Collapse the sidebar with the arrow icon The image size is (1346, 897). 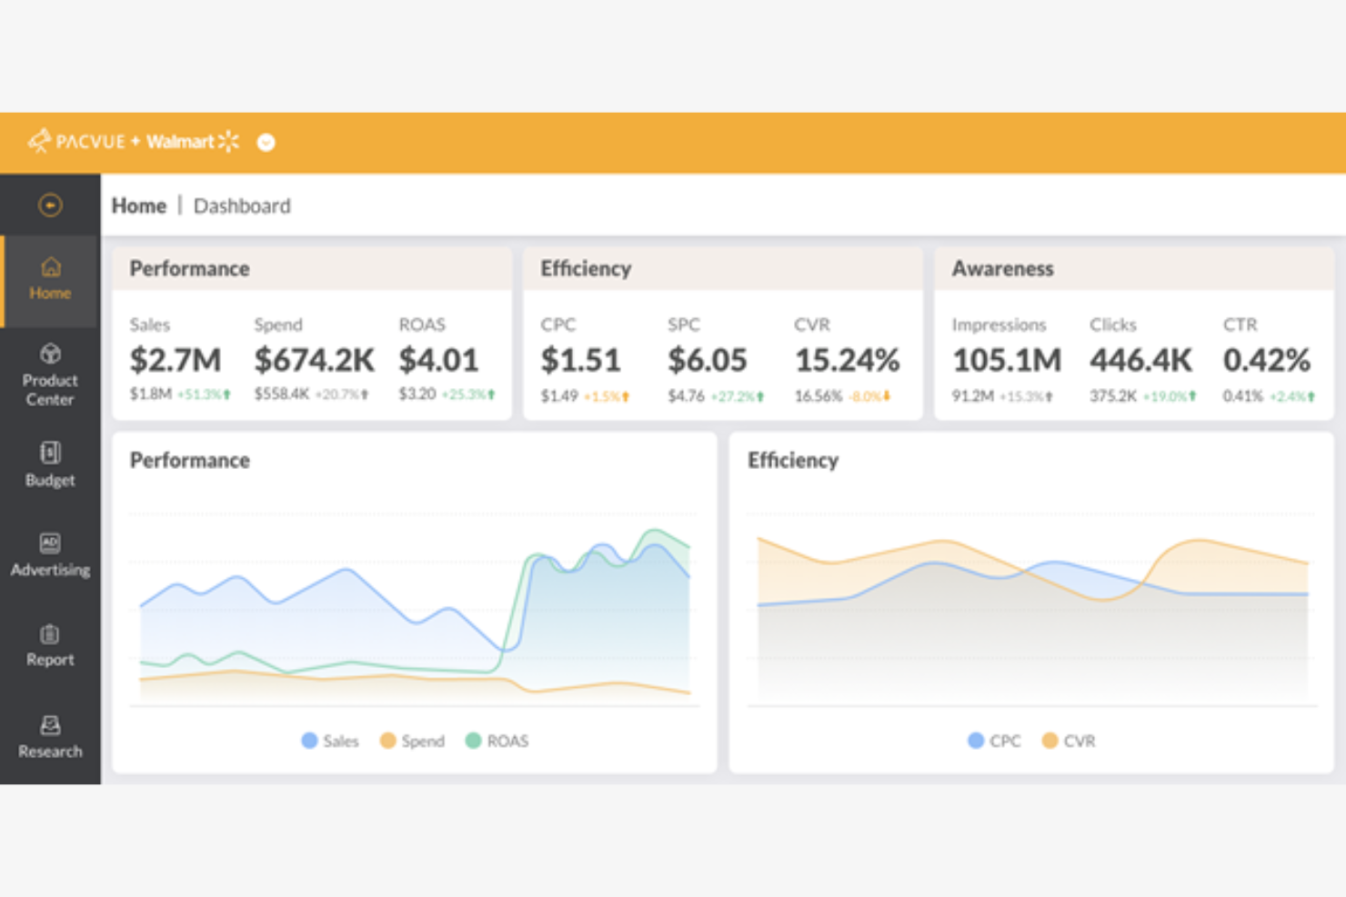(x=50, y=204)
